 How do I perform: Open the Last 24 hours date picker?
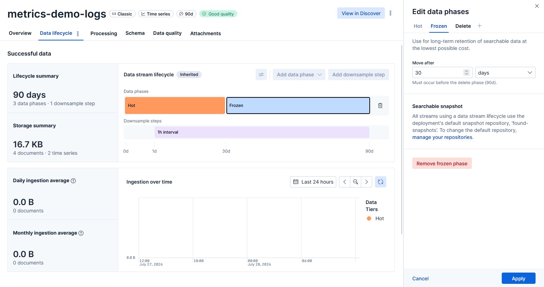coord(313,182)
